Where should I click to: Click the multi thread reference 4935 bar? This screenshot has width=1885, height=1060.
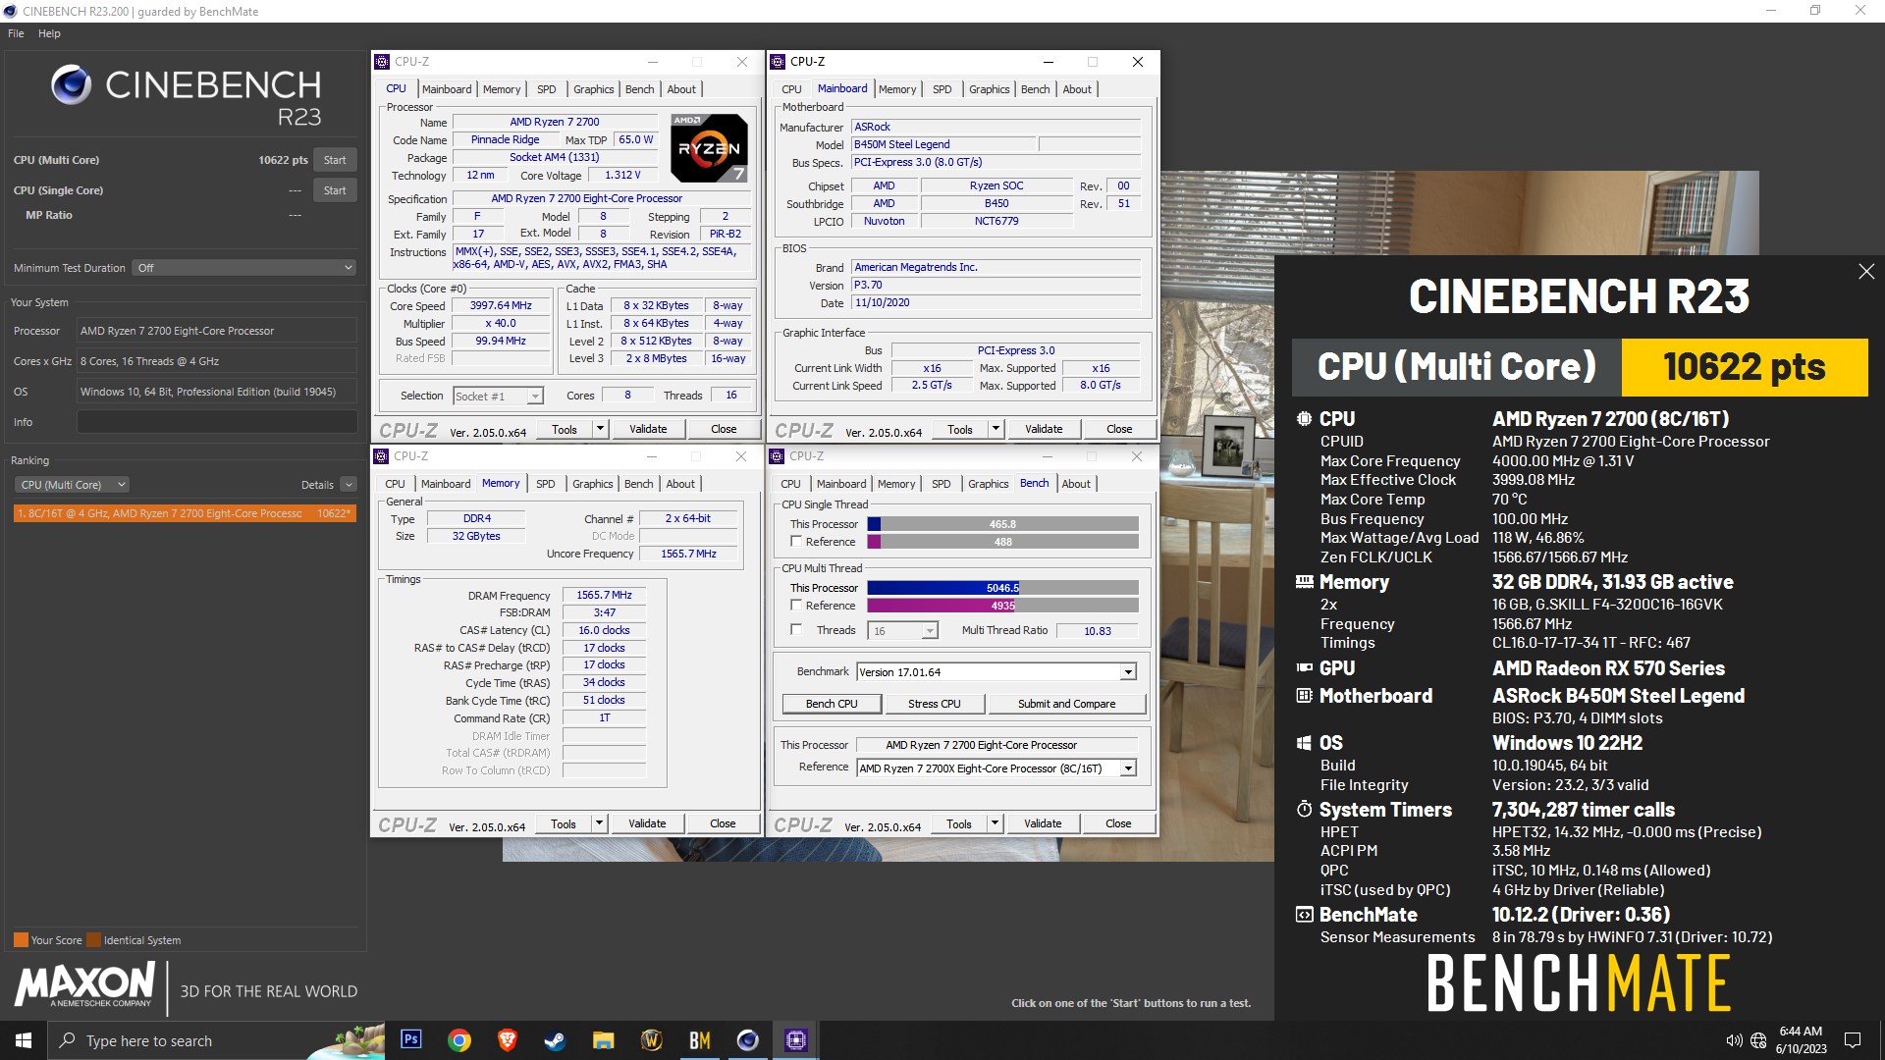click(1002, 606)
